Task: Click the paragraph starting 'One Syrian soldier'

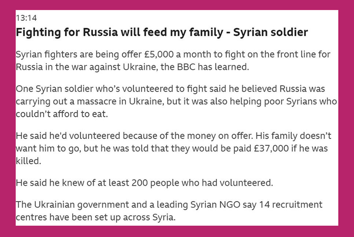Action: point(176,101)
